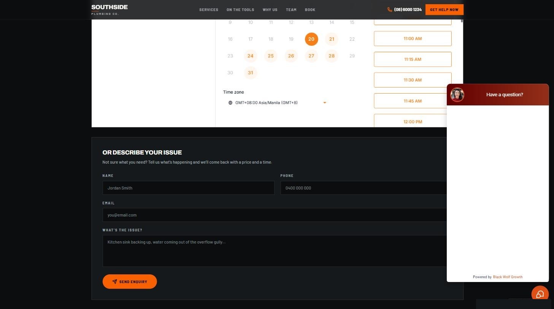554x309 pixels.
Task: Click the What's the issue text area
Action: (x=275, y=251)
